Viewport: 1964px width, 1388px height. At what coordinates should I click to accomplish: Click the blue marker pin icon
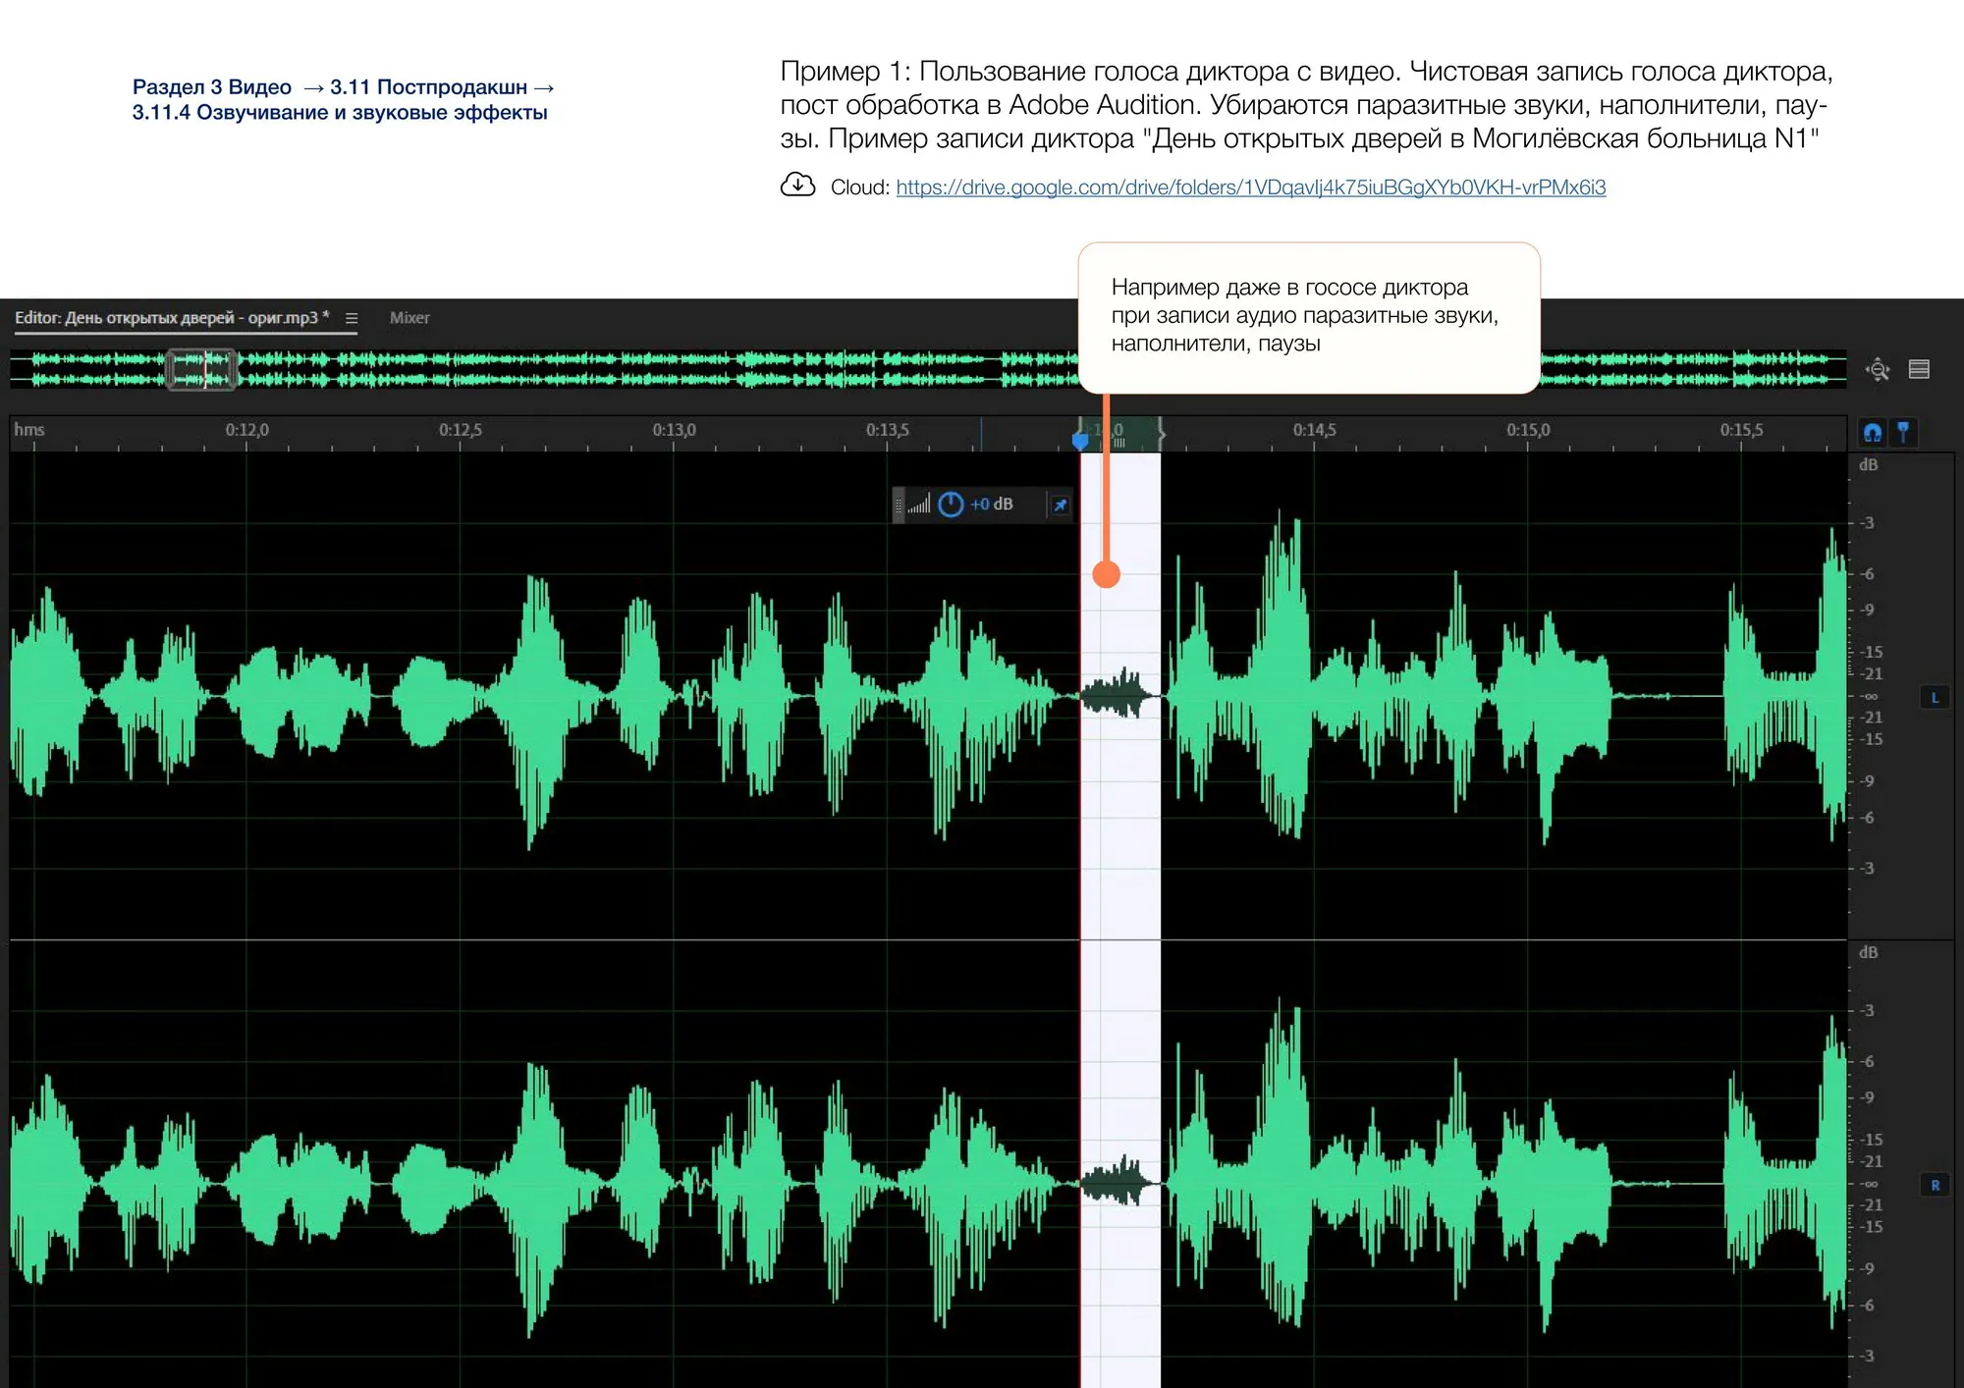click(x=1903, y=432)
